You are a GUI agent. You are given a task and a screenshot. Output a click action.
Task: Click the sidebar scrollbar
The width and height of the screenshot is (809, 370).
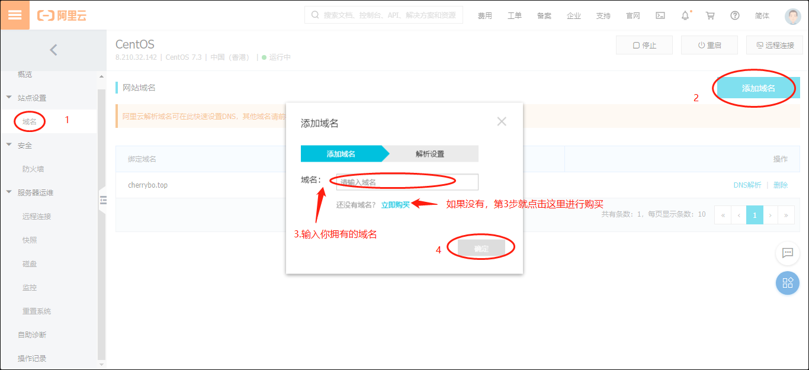point(101,225)
